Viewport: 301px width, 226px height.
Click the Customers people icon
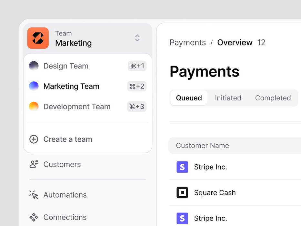(34, 164)
